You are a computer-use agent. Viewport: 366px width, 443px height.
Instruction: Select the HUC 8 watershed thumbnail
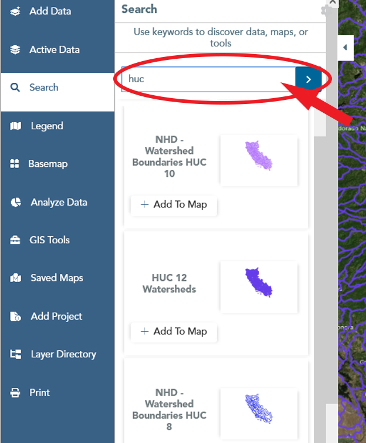pyautogui.click(x=259, y=414)
